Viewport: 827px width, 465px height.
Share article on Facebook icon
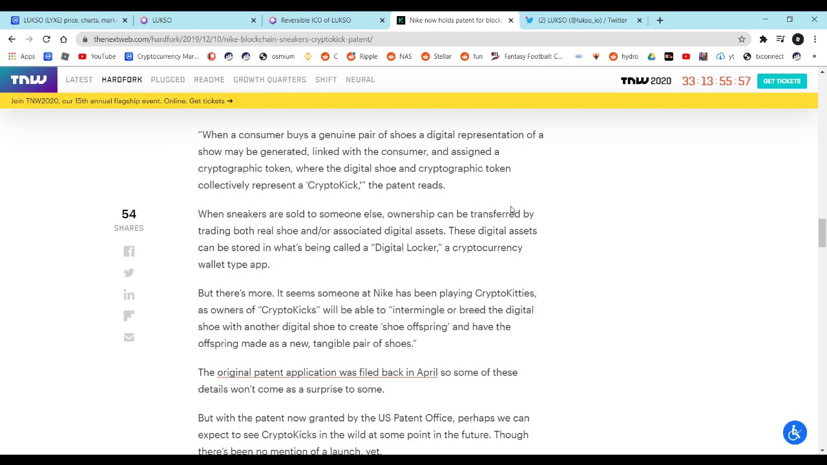pos(129,251)
